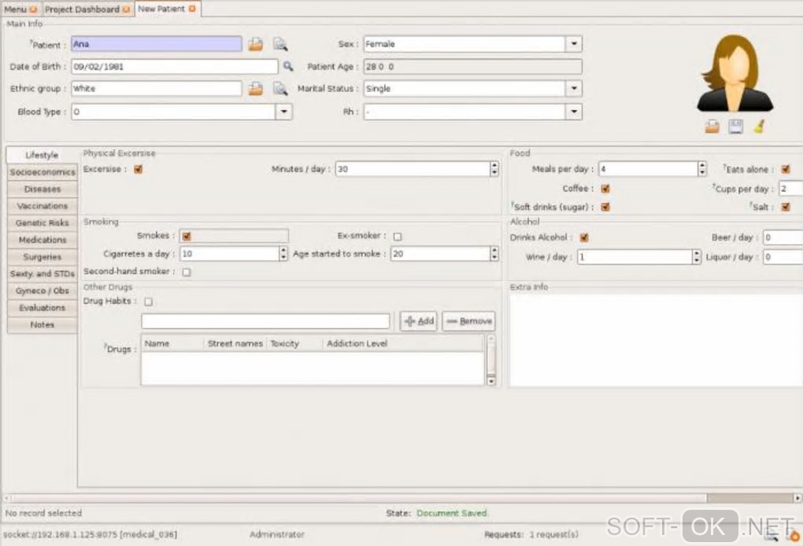Open picture file icon below the patient photo

coord(712,127)
